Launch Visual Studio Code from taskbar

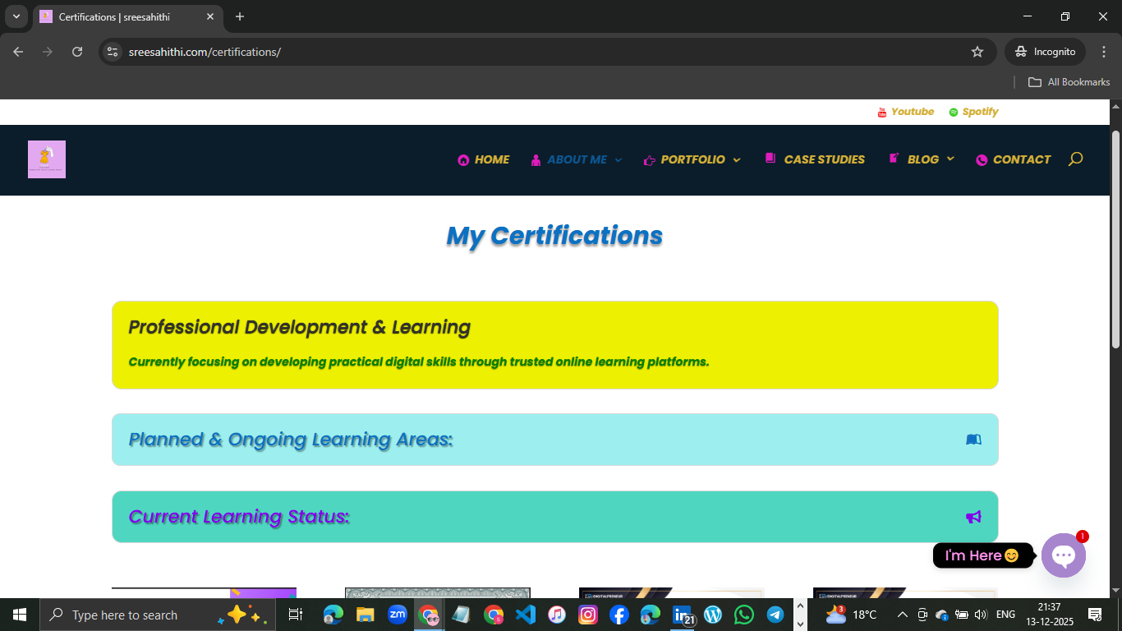click(x=526, y=615)
